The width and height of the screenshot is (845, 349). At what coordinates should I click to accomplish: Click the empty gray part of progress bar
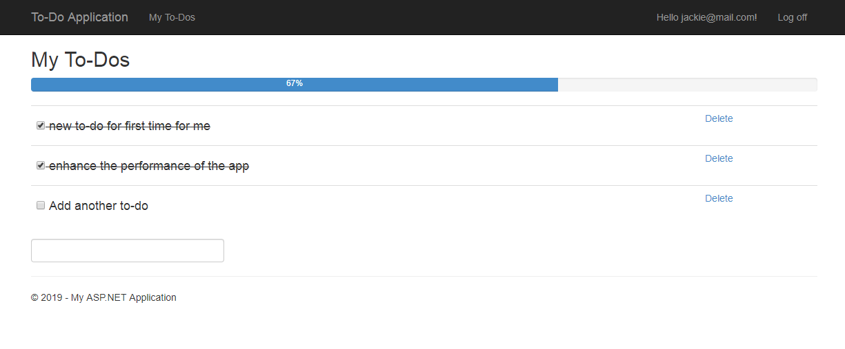(x=687, y=85)
